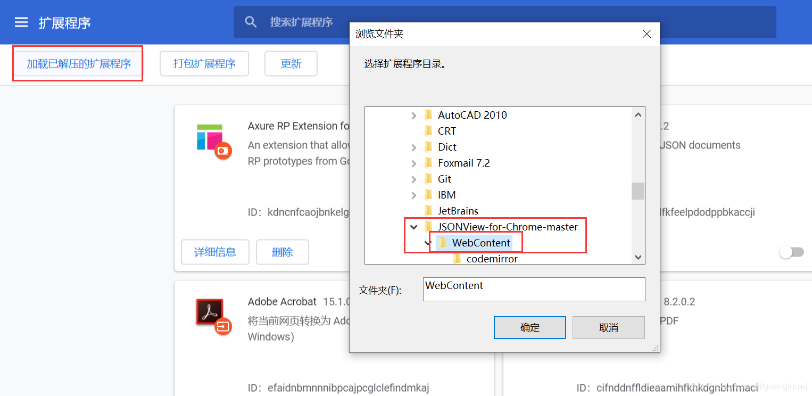The image size is (812, 396).
Task: Select the JetBrains folder
Action: [451, 211]
